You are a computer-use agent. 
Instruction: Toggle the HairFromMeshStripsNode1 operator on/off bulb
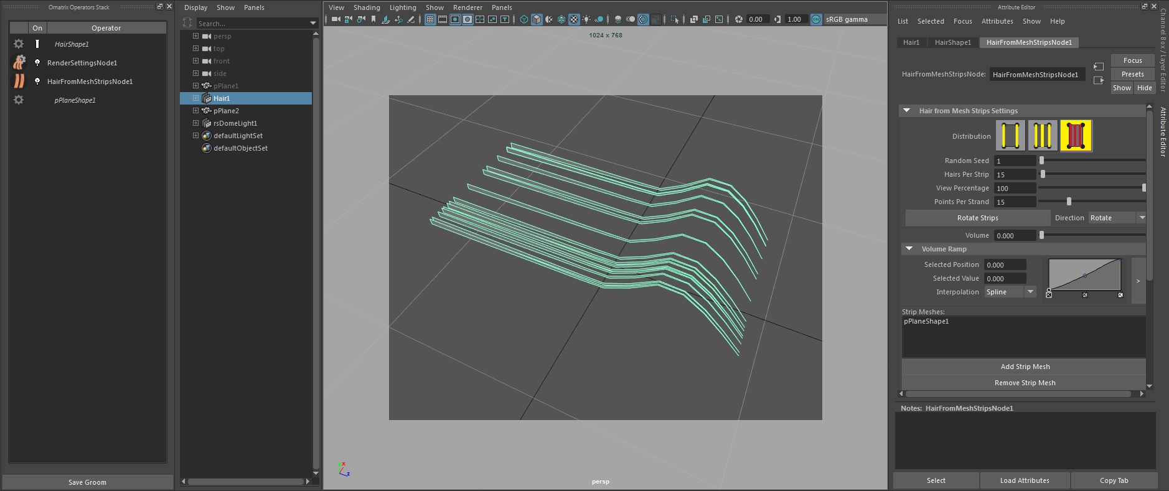click(x=37, y=81)
